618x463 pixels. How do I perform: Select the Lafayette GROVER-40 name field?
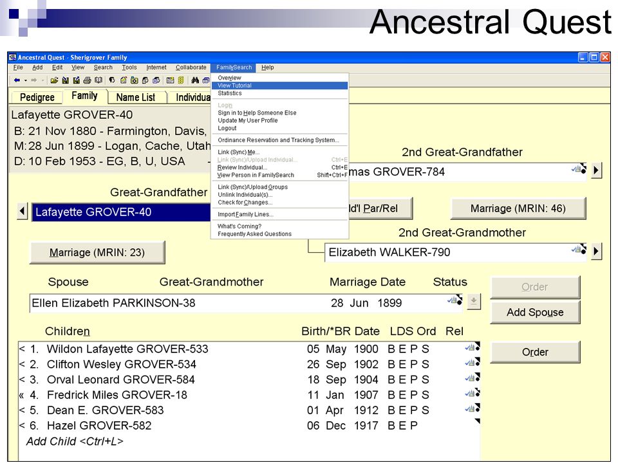point(122,212)
